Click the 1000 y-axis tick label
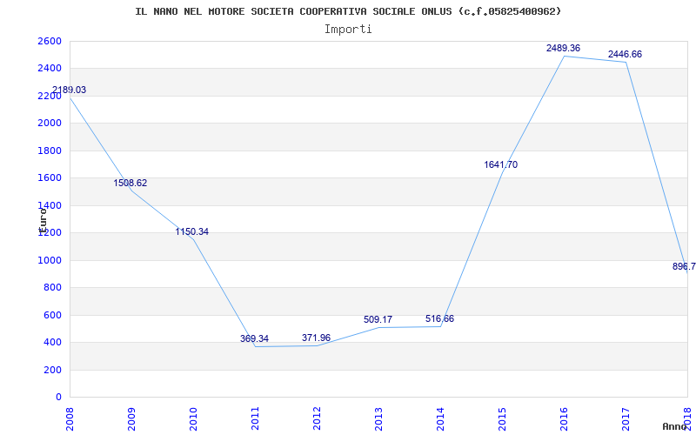696x435 pixels. click(x=50, y=260)
